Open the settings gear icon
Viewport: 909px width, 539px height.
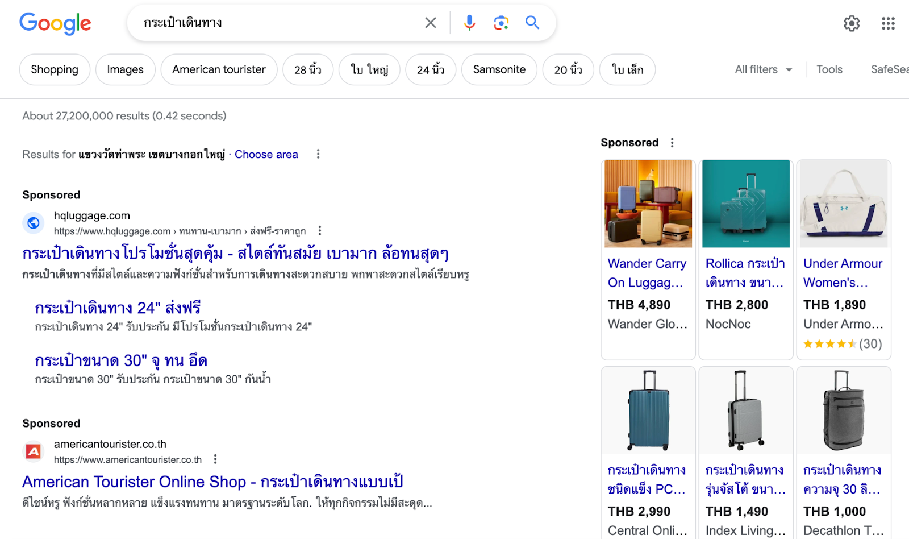[x=852, y=23]
